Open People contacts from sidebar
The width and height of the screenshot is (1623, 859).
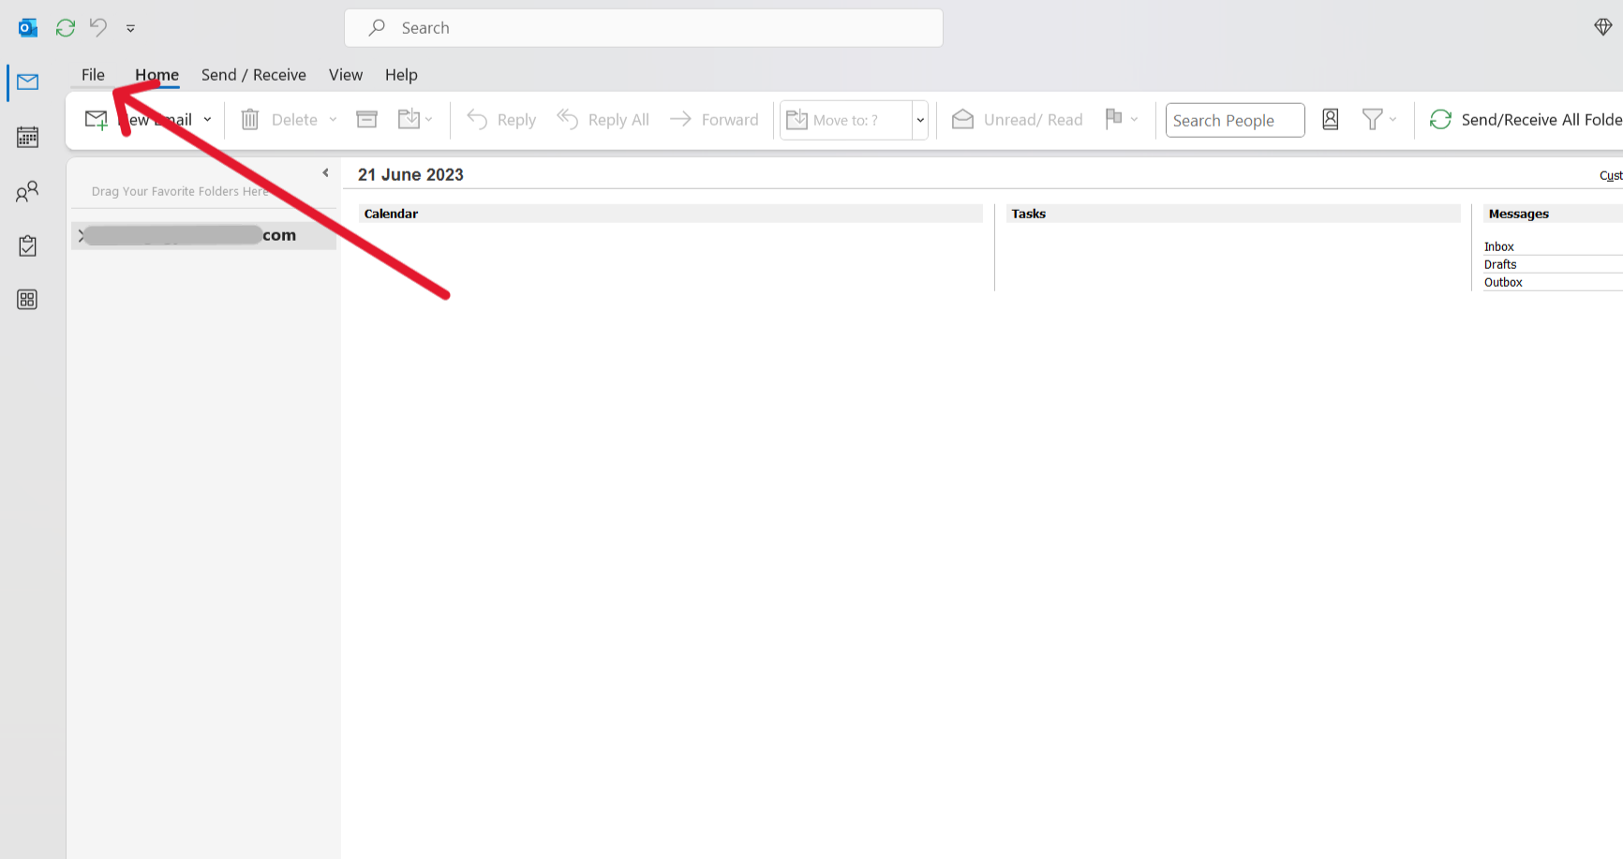pos(27,192)
